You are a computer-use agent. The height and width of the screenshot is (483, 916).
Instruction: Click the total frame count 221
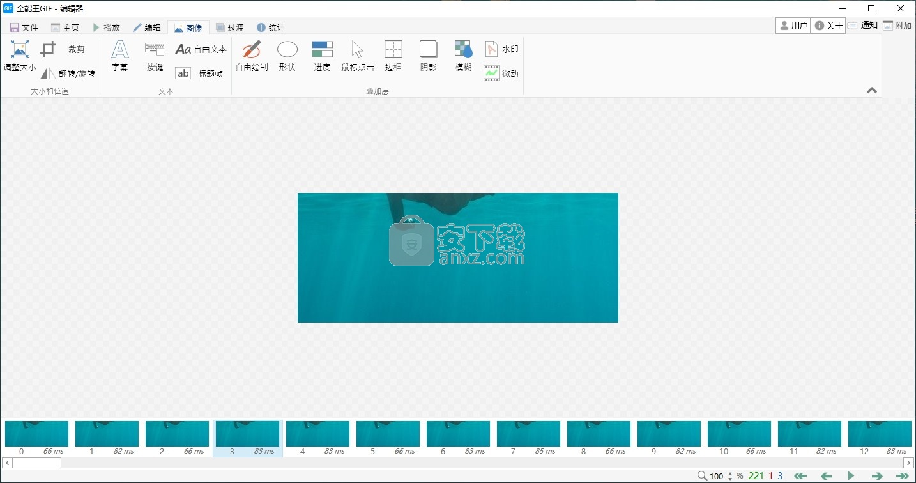[x=756, y=476]
